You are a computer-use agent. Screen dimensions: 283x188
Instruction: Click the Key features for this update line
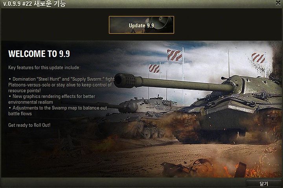(44, 68)
